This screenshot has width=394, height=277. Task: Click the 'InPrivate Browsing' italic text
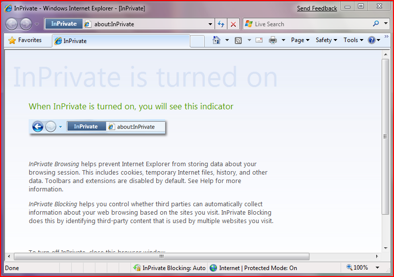coord(54,164)
